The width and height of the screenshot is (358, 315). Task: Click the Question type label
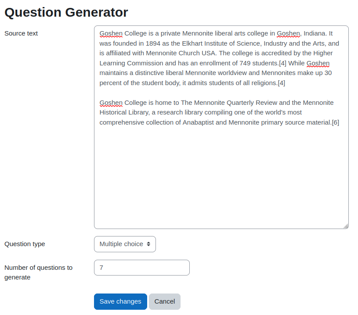click(25, 244)
